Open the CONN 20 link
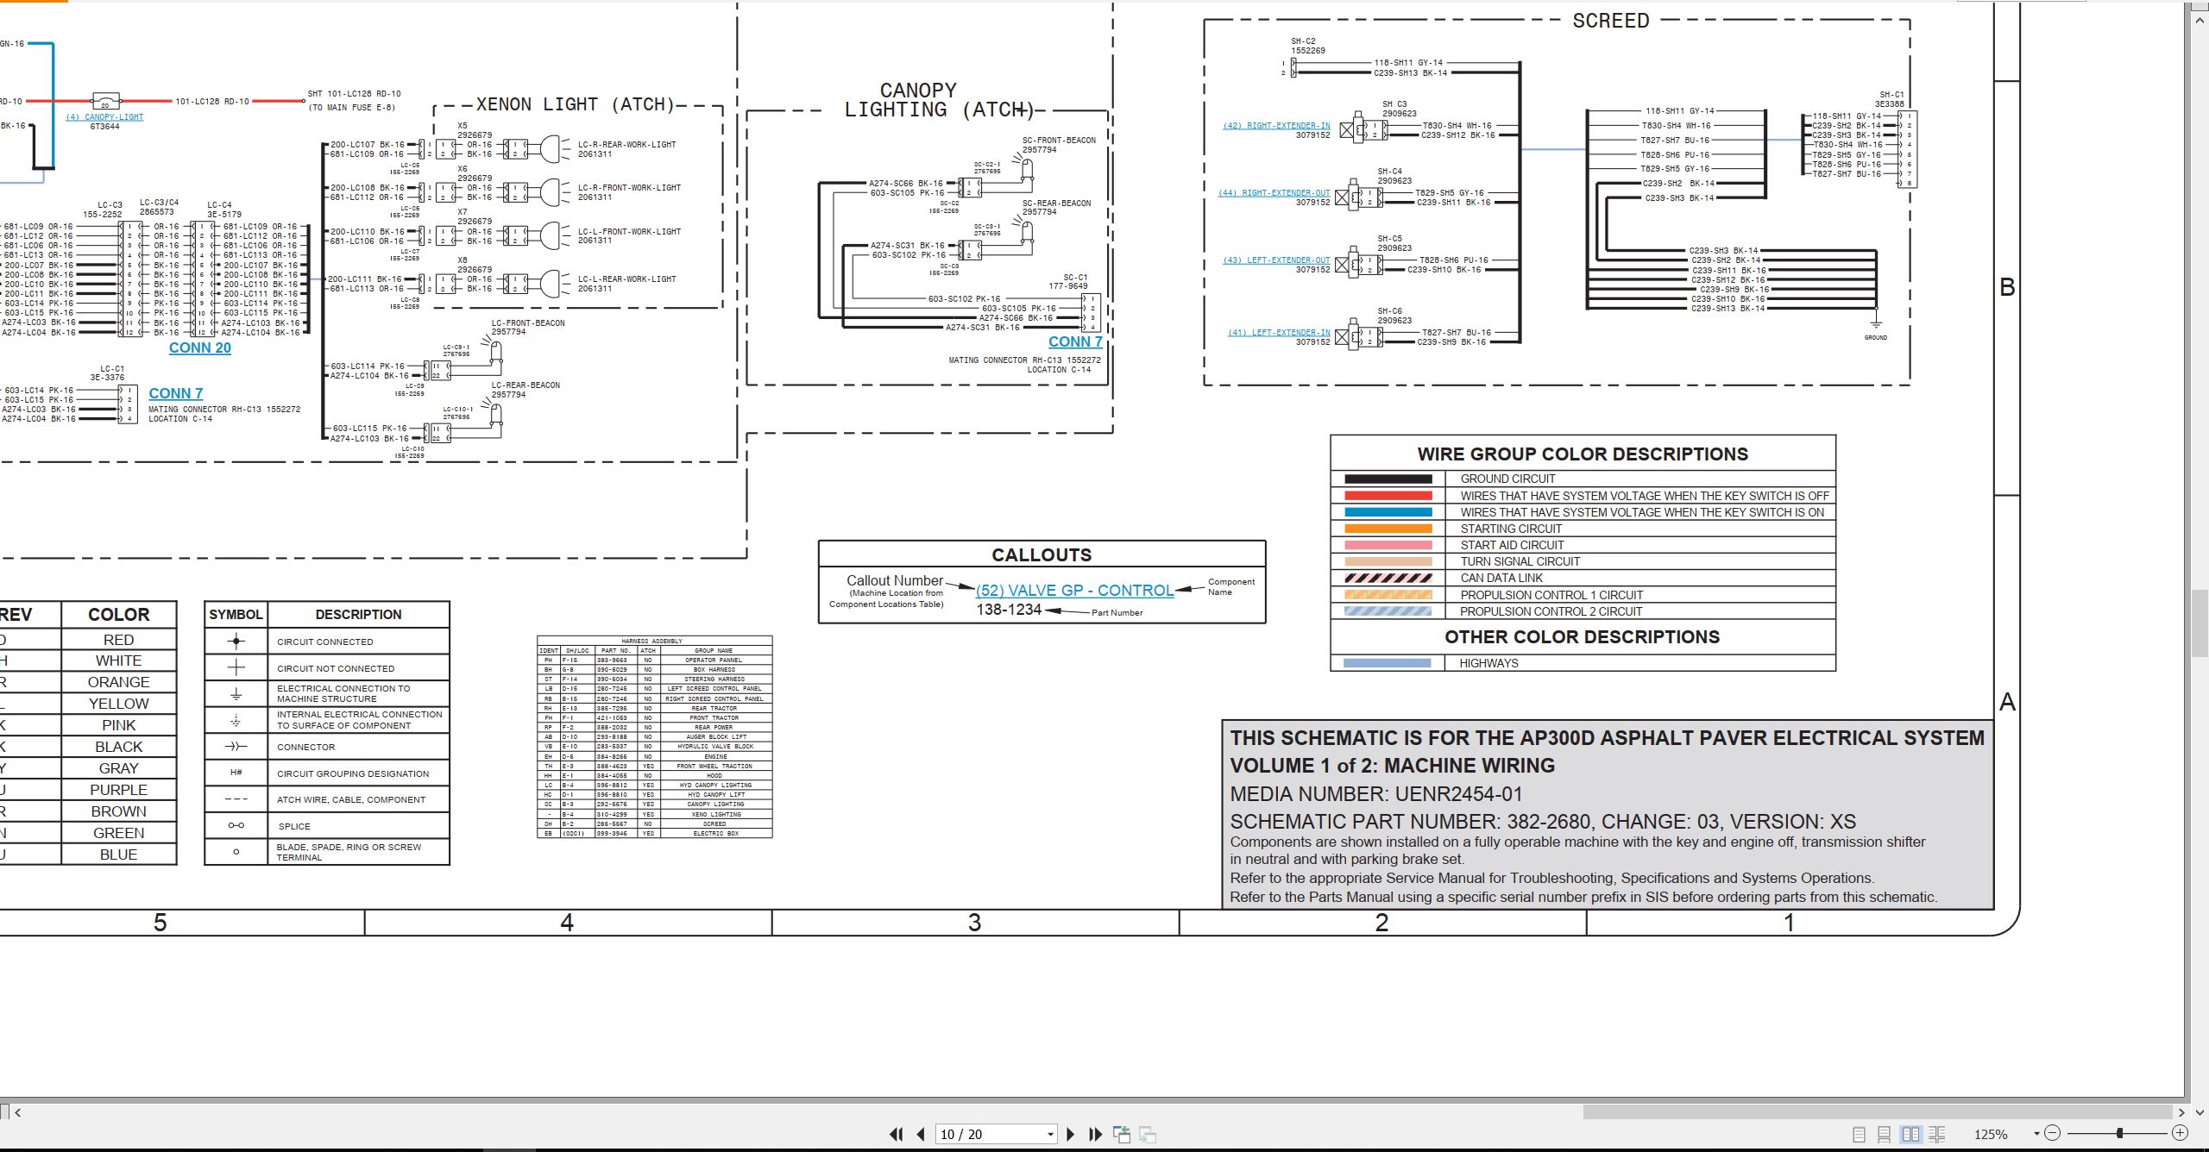 tap(199, 347)
